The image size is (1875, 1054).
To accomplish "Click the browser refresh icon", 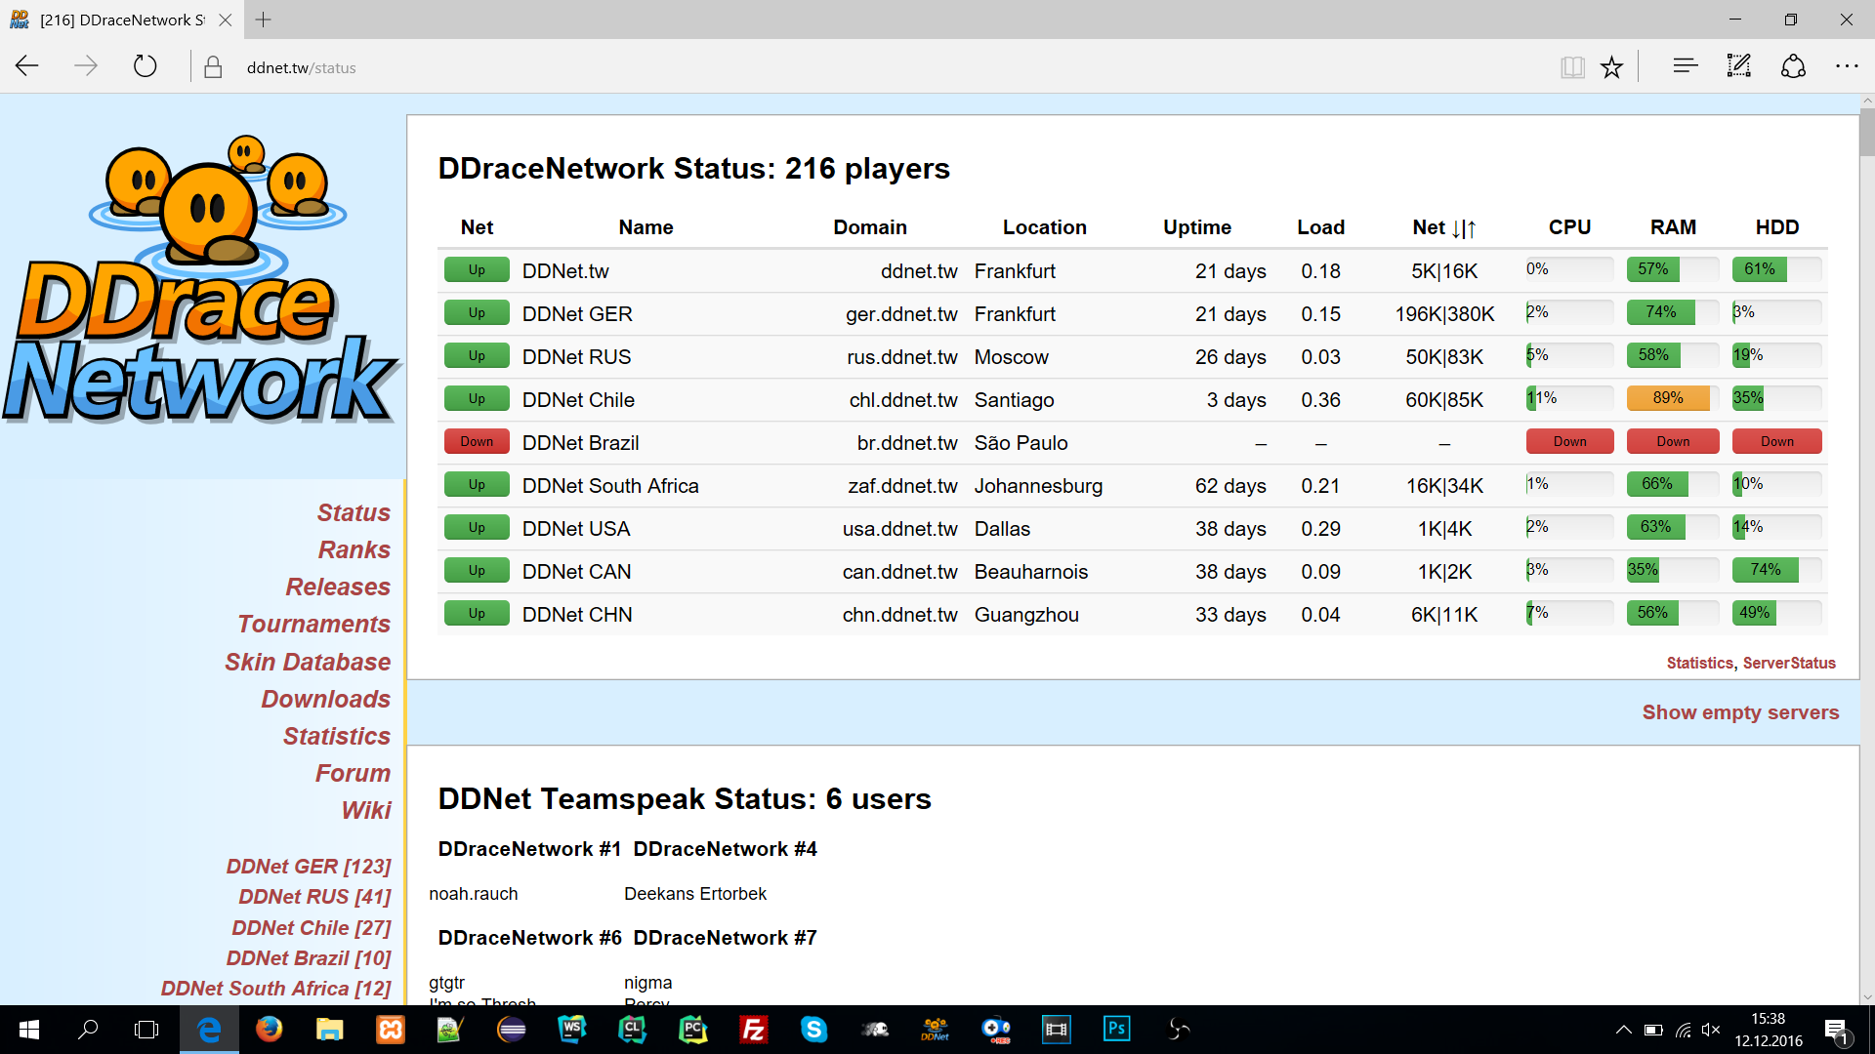I will pos(145,66).
